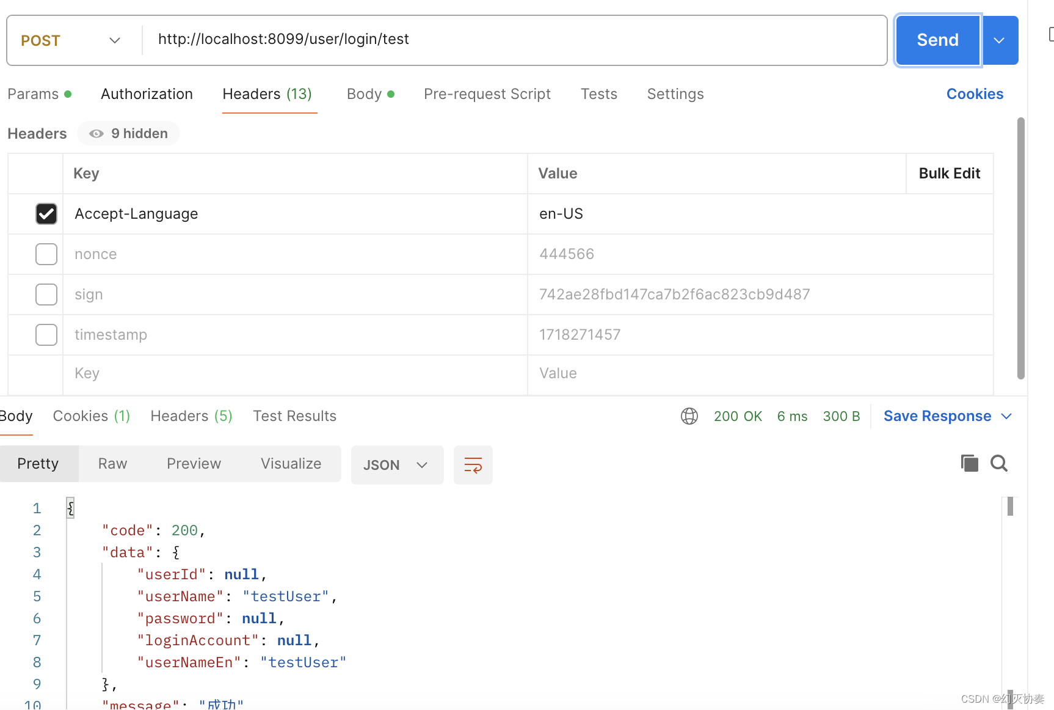Image resolution: width=1054 pixels, height=710 pixels.
Task: Show the 9 hidden headers
Action: (128, 133)
